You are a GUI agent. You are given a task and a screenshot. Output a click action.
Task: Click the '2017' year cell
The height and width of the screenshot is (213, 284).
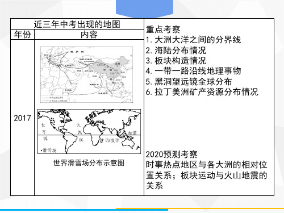point(22,118)
